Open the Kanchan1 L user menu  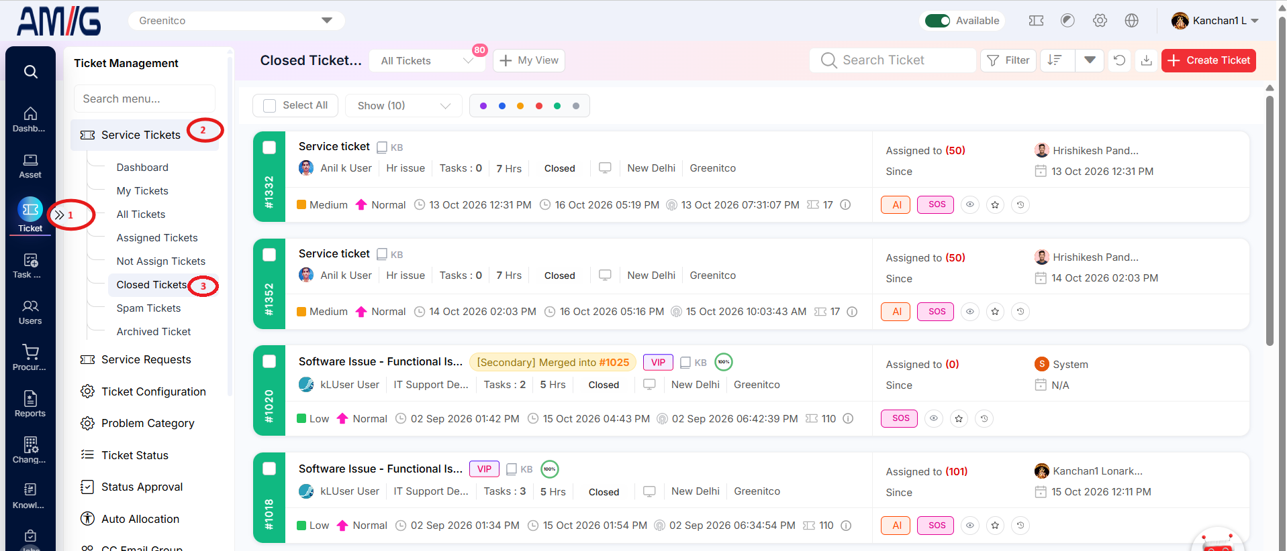point(1214,21)
